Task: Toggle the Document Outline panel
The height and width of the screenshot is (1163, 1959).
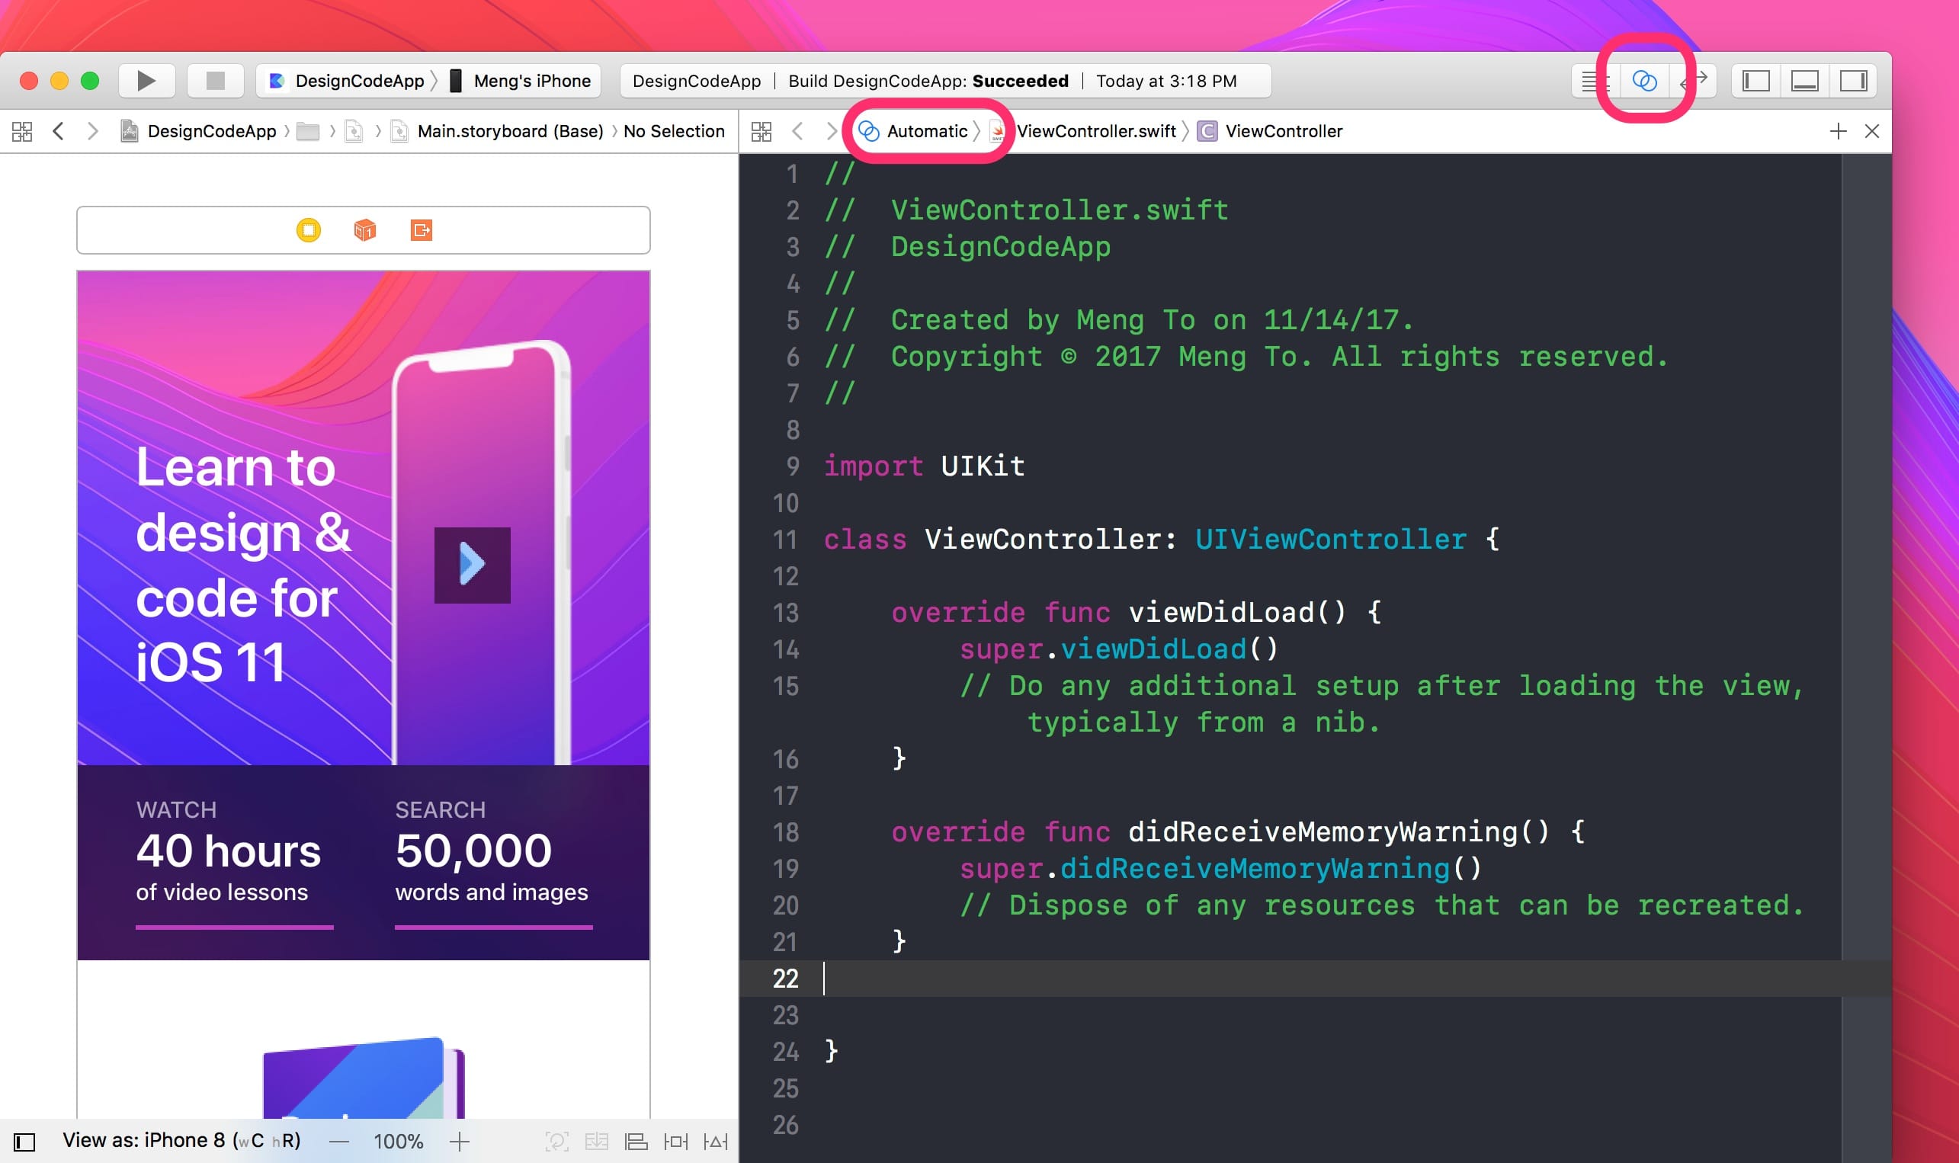Action: 24,1142
